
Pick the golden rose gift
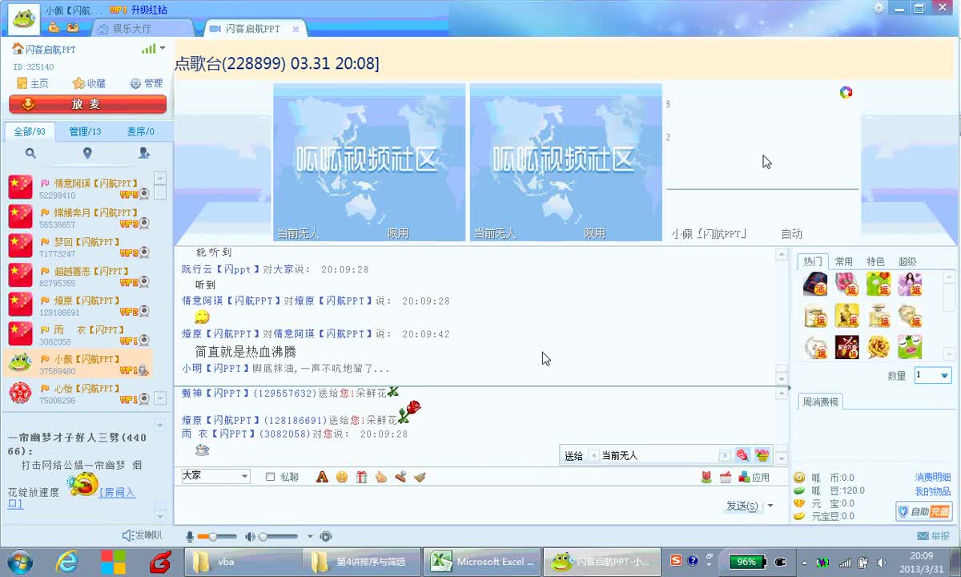pyautogui.click(x=879, y=347)
